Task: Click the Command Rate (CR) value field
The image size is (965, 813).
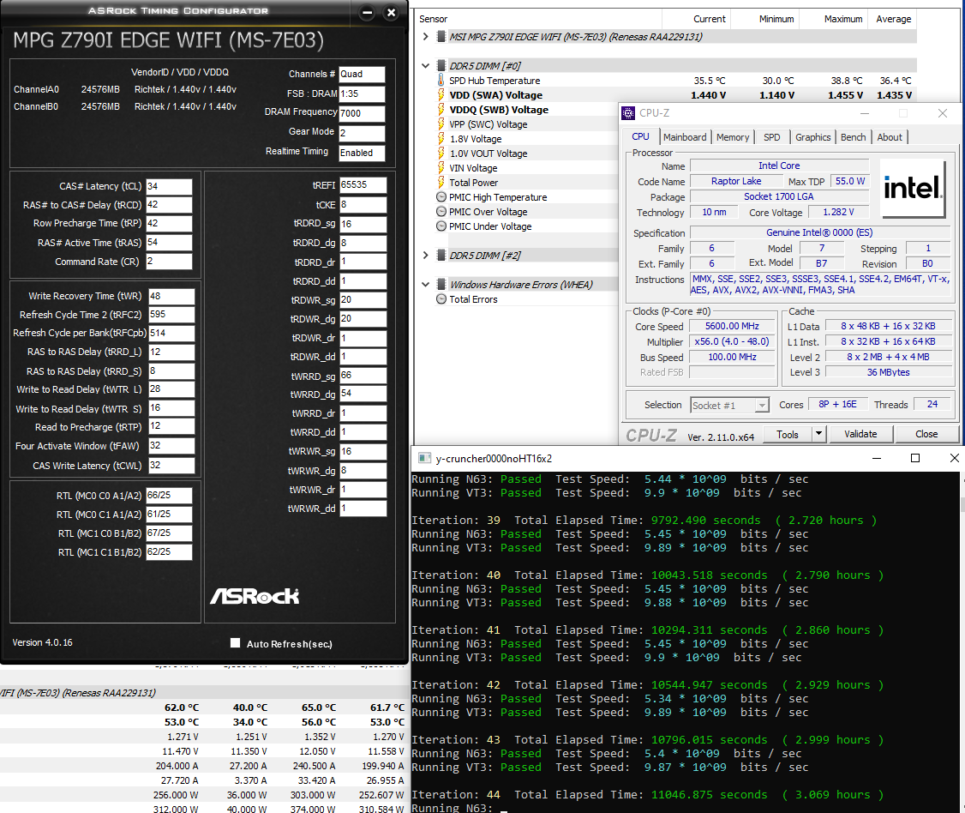Action: pyautogui.click(x=169, y=262)
